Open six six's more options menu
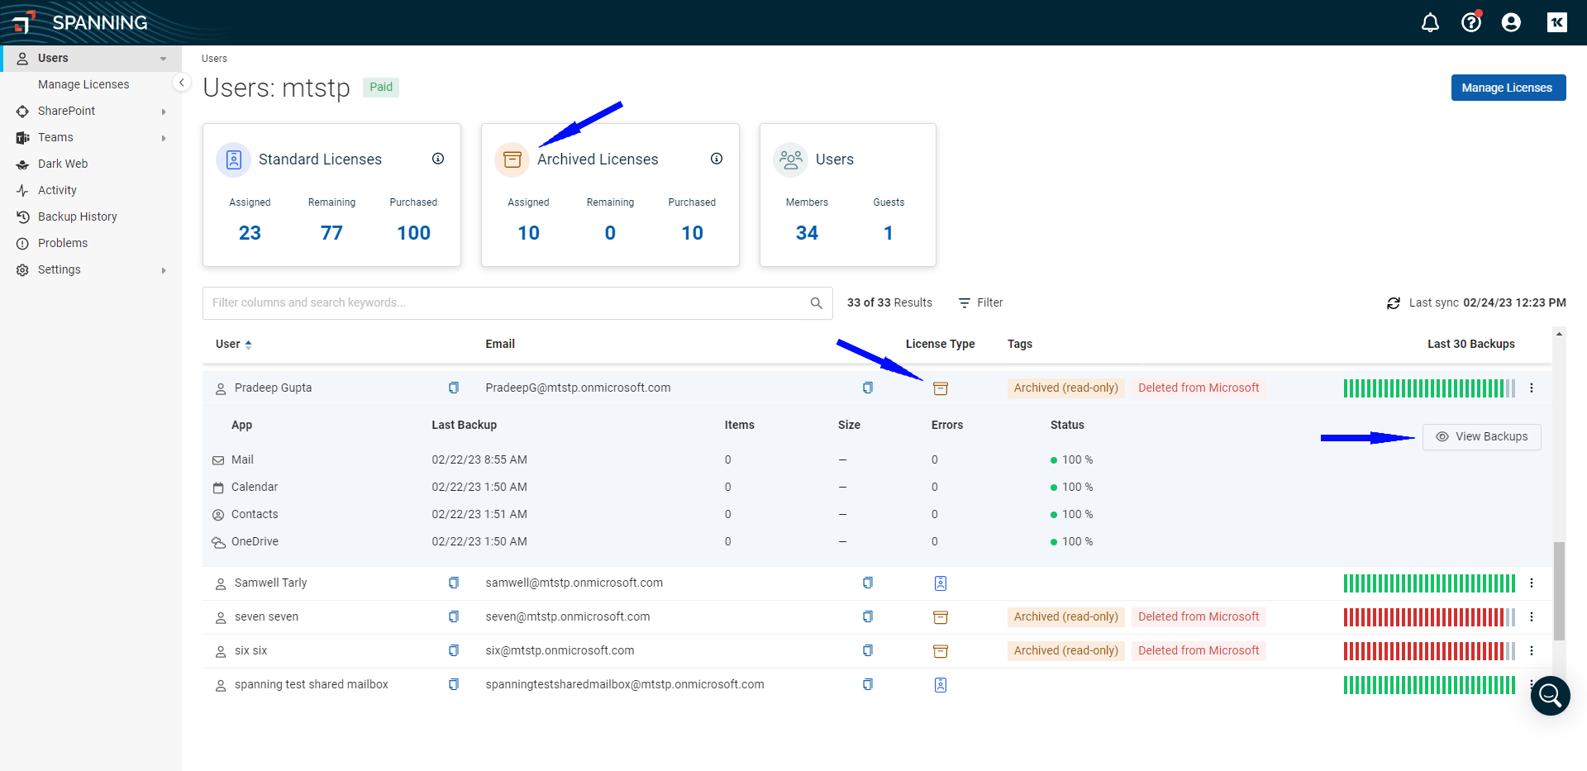The height and width of the screenshot is (771, 1587). (x=1532, y=650)
